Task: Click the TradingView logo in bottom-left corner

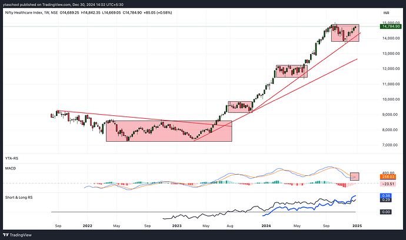Action: [x=22, y=234]
